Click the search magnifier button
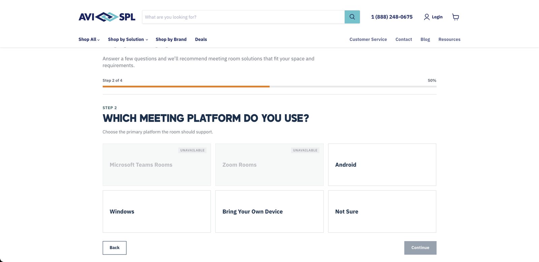The width and height of the screenshot is (539, 262). 352,17
